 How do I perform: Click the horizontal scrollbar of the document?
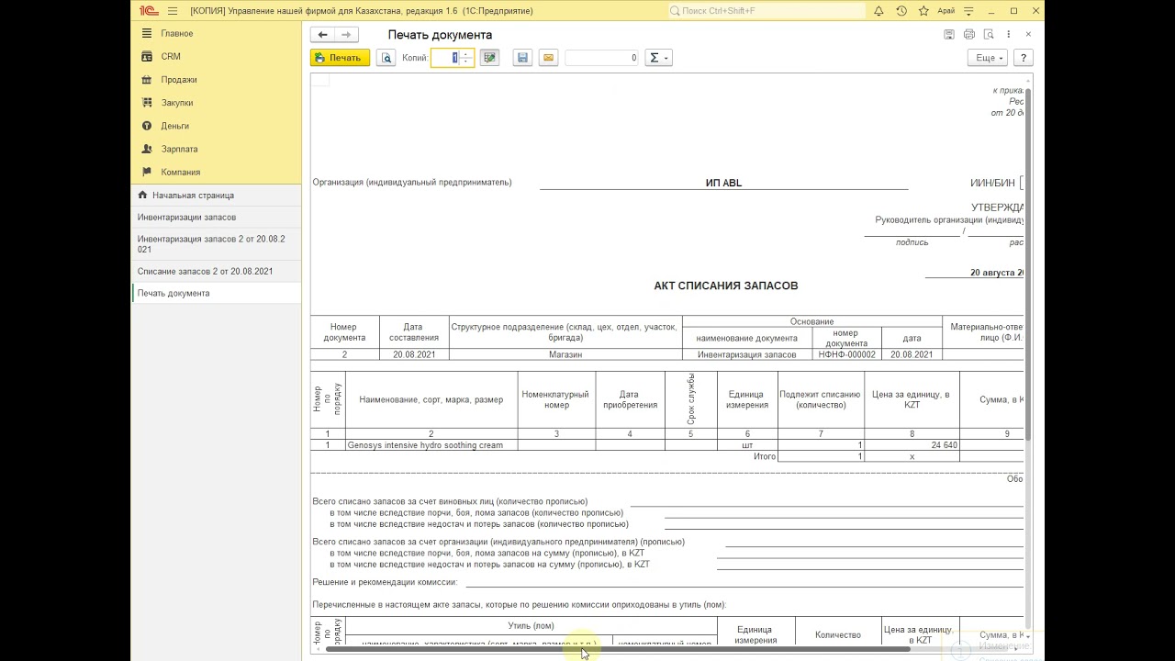617,649
